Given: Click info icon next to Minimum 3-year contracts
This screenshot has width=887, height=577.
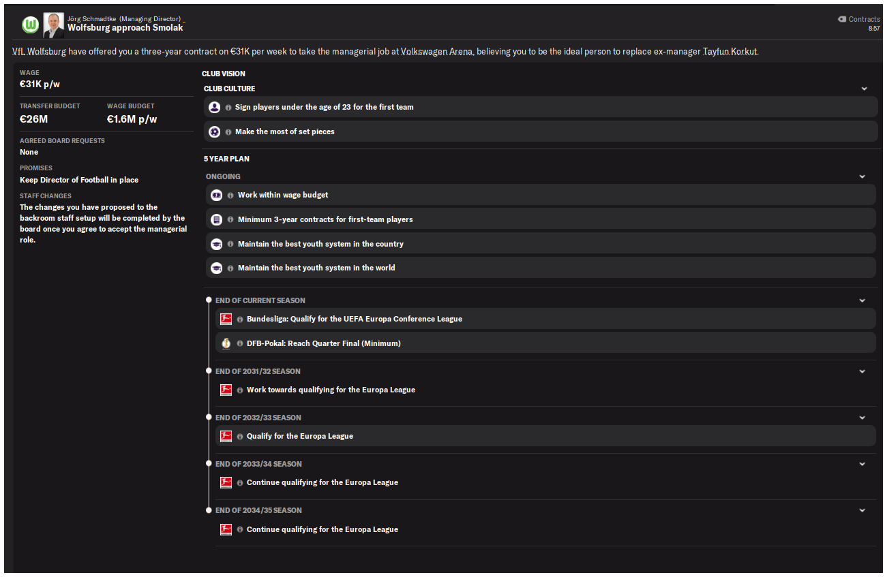Looking at the screenshot, I should 230,219.
